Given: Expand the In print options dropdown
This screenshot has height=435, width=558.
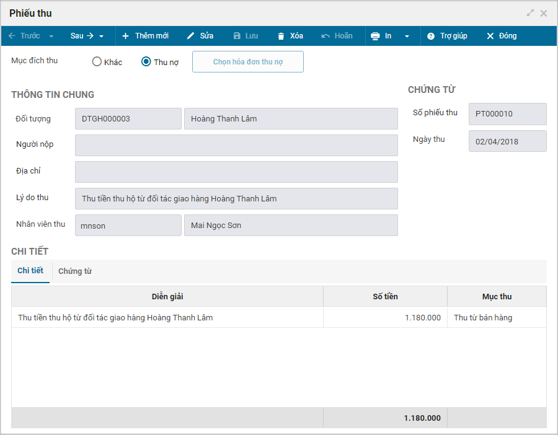Looking at the screenshot, I should click(407, 37).
